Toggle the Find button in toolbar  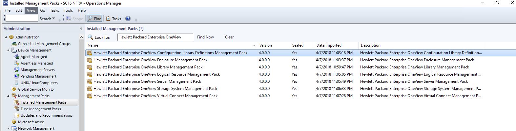click(x=94, y=19)
